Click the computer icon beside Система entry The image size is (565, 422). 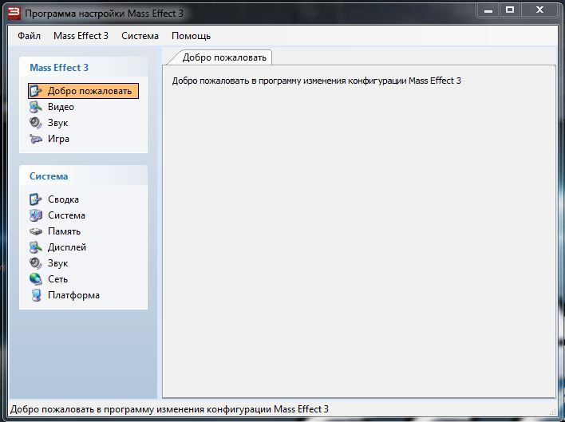click(x=36, y=215)
